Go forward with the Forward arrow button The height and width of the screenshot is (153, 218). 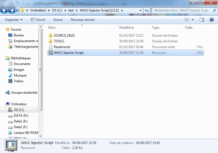click(x=12, y=10)
